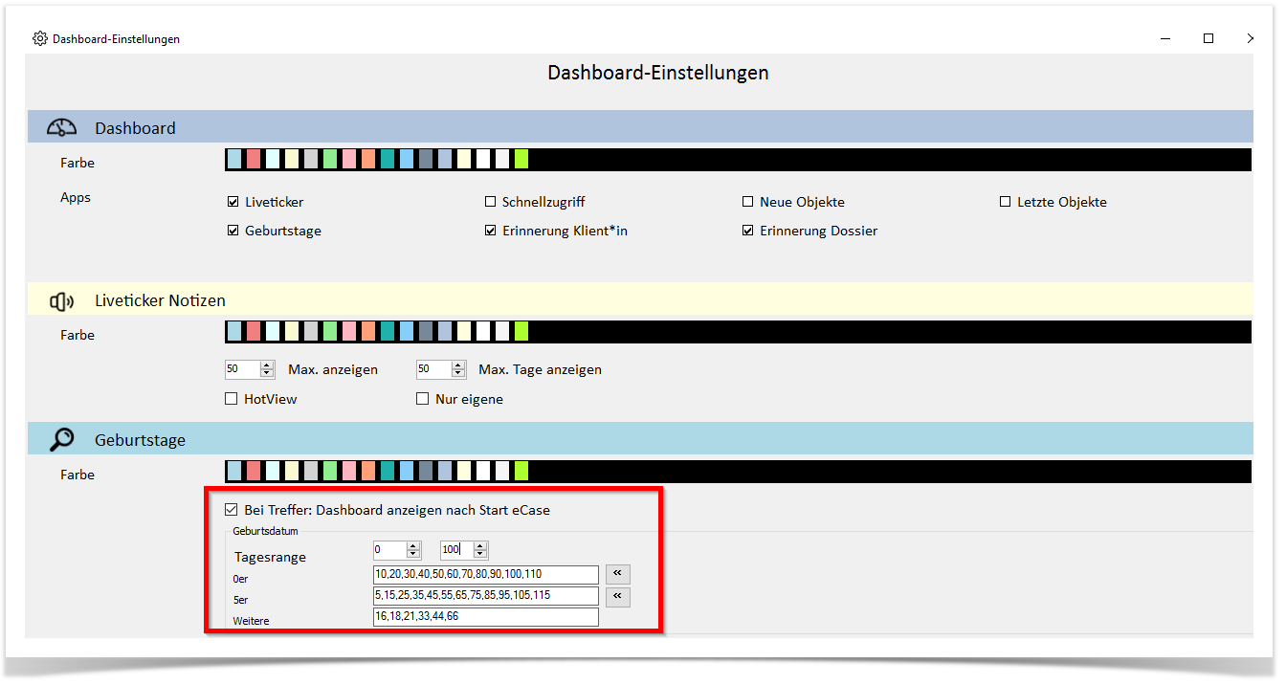Increase the Tagesrange end value 100
1286x685 pixels.
click(480, 545)
